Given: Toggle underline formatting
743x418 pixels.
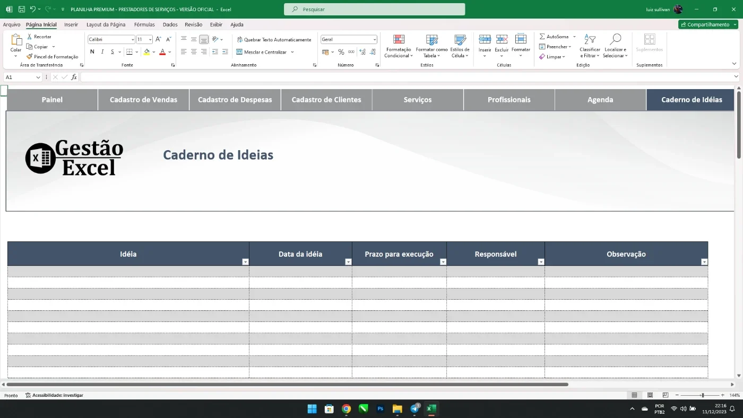Looking at the screenshot, I should pyautogui.click(x=113, y=52).
